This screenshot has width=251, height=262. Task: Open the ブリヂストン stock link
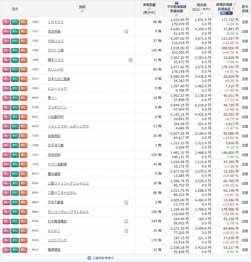coord(57,107)
